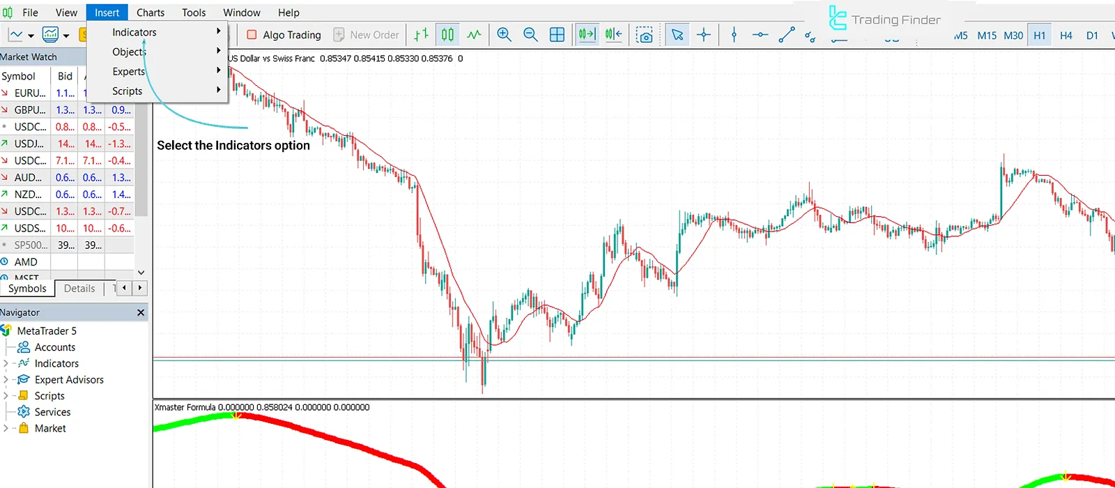The width and height of the screenshot is (1115, 488).
Task: Switch to Details tab in Market Watch
Action: click(79, 288)
